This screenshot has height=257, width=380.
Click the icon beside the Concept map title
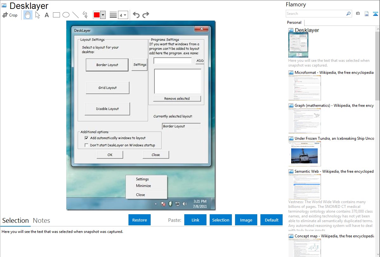point(291,236)
